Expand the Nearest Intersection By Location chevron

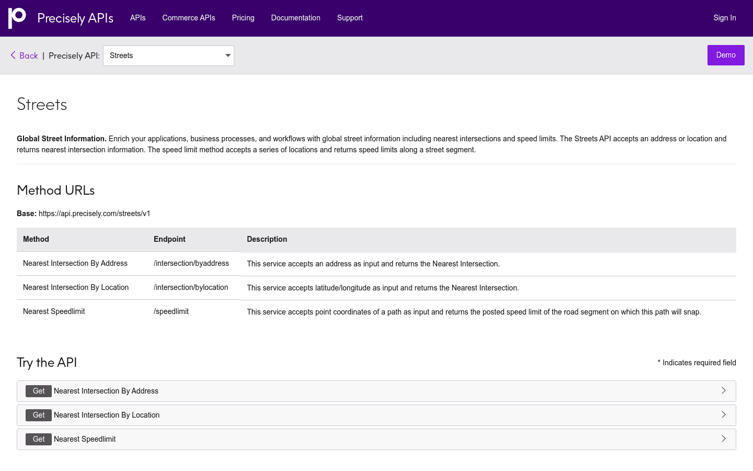[x=724, y=414]
